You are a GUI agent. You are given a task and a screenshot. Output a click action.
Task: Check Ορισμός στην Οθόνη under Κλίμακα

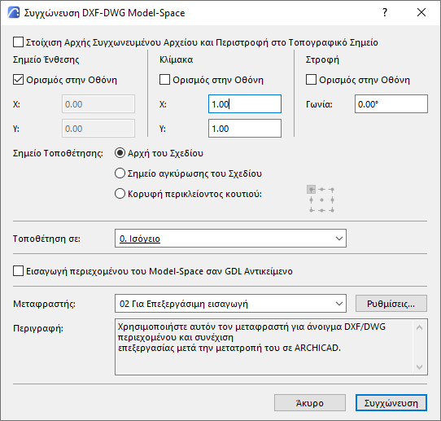(x=164, y=80)
